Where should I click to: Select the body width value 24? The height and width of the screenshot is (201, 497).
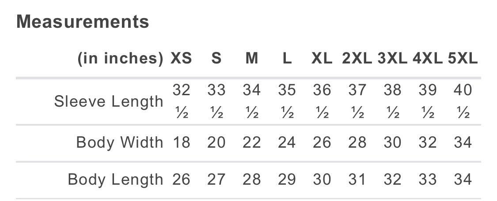pos(287,142)
